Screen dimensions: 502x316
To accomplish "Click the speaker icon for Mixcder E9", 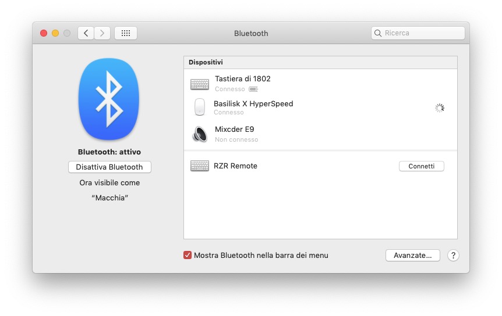I will (200, 134).
